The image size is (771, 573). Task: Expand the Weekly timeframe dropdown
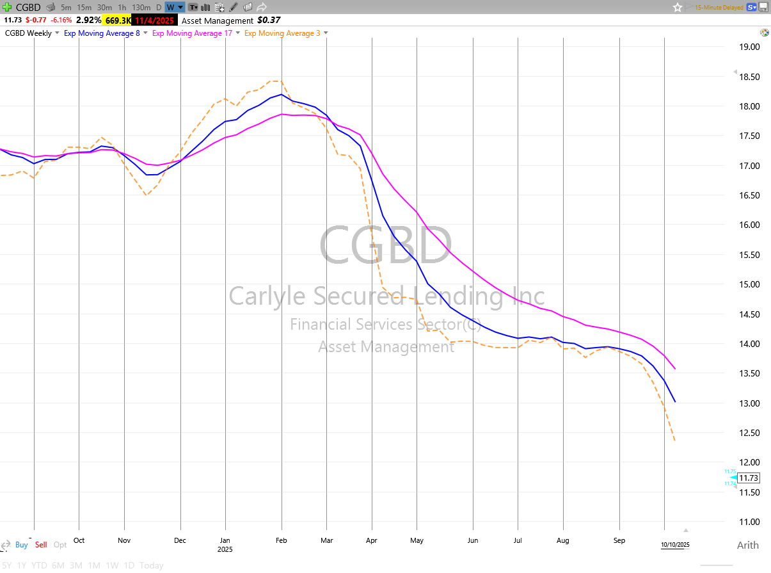pos(57,33)
